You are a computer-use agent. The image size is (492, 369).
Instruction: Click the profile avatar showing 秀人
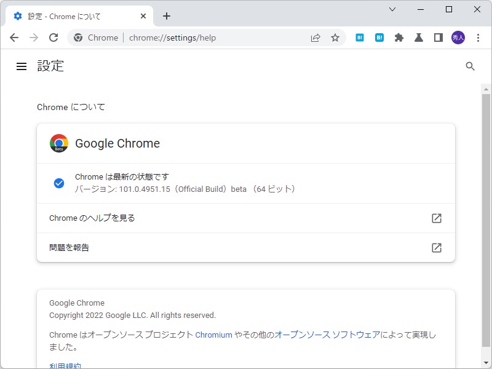pos(458,38)
